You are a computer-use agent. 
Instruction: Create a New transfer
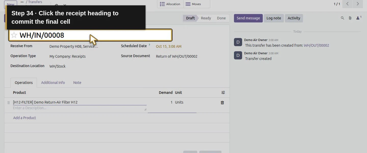[10, 4]
